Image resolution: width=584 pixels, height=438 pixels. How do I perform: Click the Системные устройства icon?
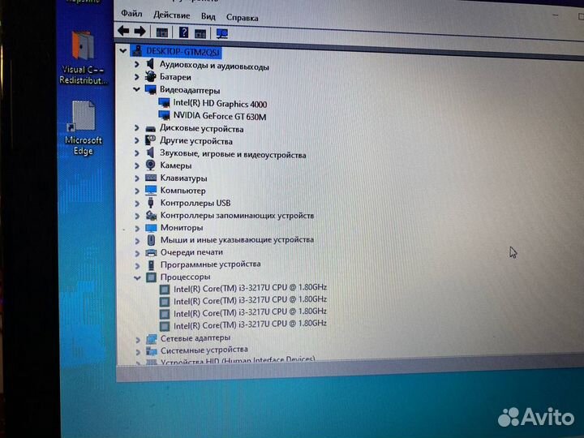click(x=151, y=351)
